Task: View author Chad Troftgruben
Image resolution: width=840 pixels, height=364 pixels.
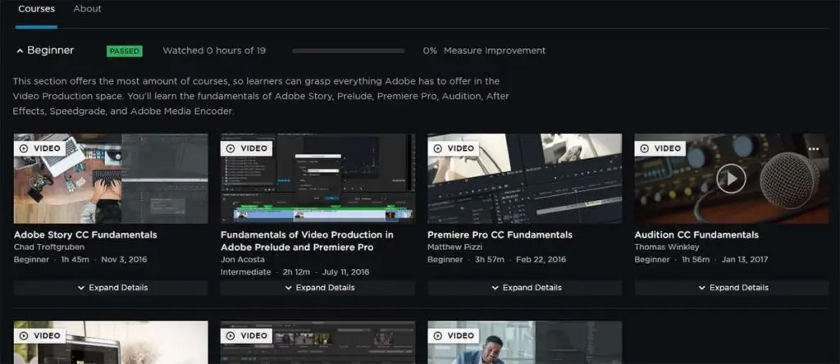Action: tap(48, 248)
